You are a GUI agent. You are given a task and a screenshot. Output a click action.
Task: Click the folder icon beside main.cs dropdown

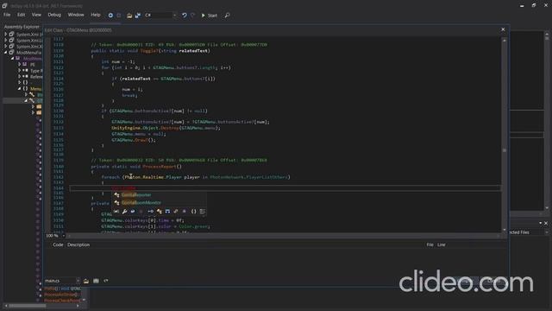tap(86, 281)
